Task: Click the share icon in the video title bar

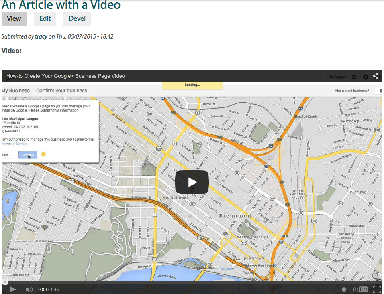Action: (376, 76)
